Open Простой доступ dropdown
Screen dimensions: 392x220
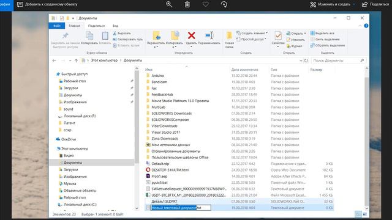coord(252,39)
